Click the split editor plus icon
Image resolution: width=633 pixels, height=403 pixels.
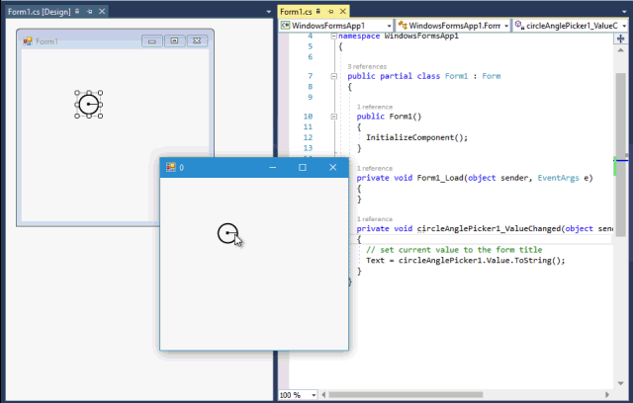tap(620, 39)
